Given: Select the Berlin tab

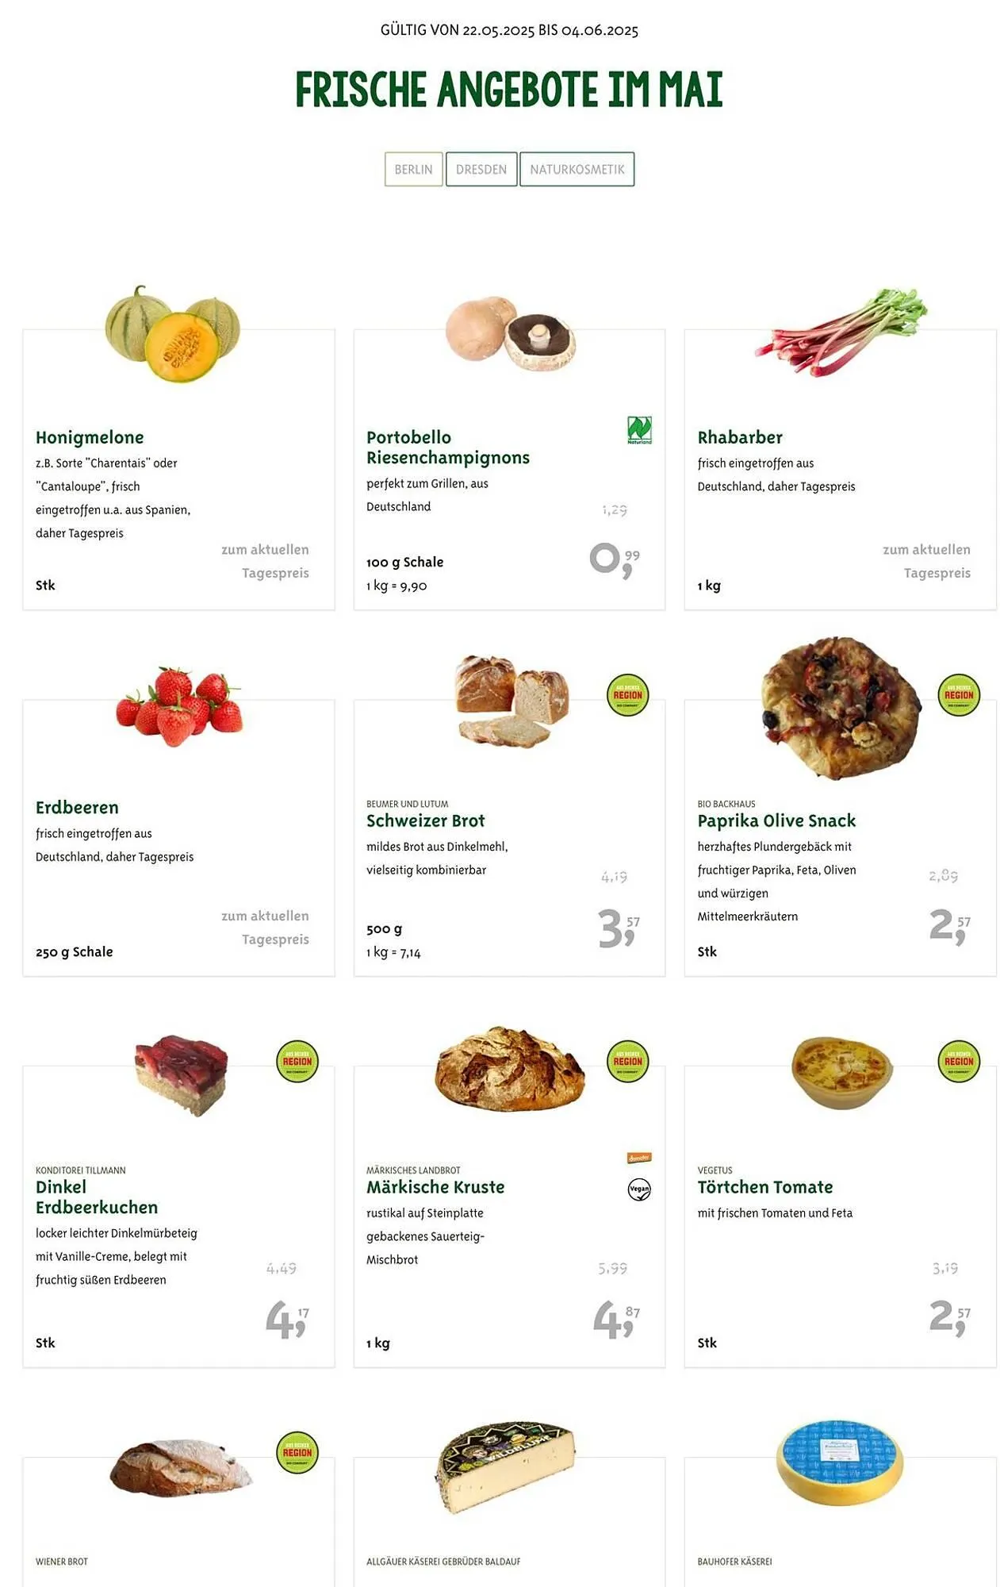Looking at the screenshot, I should coord(413,169).
